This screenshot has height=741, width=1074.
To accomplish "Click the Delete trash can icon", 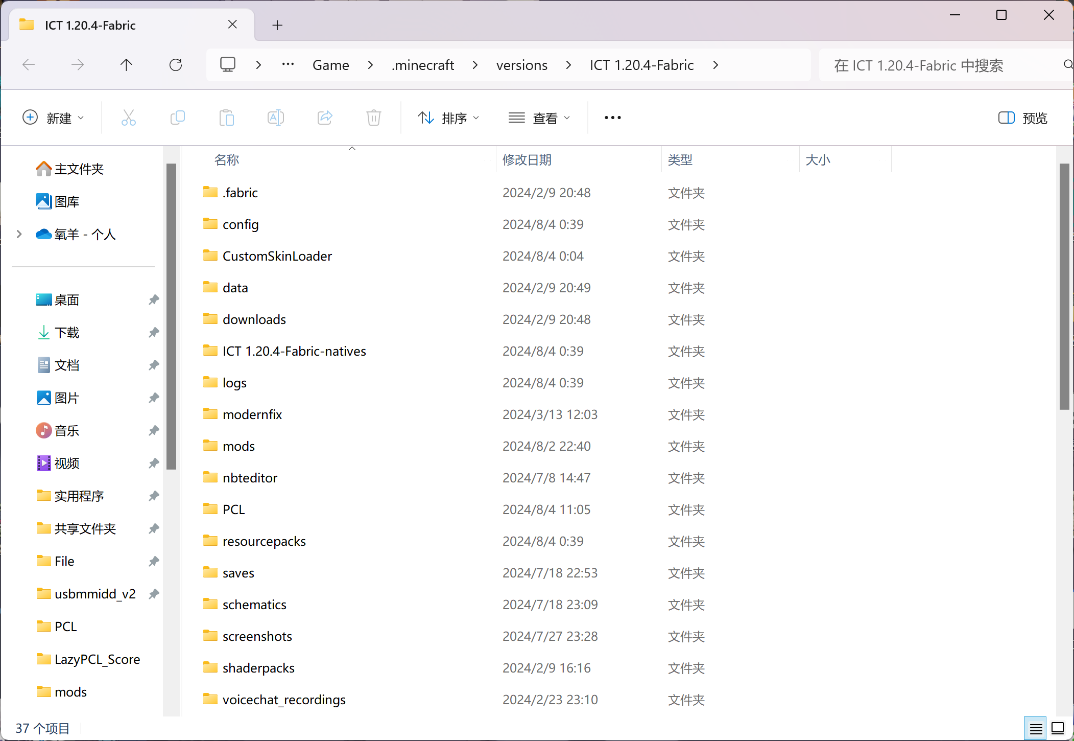I will pyautogui.click(x=373, y=118).
